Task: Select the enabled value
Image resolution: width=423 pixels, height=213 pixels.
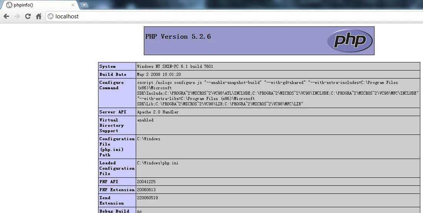Action: (x=145, y=120)
